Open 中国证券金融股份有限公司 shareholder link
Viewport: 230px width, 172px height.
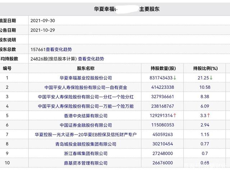coord(86,125)
